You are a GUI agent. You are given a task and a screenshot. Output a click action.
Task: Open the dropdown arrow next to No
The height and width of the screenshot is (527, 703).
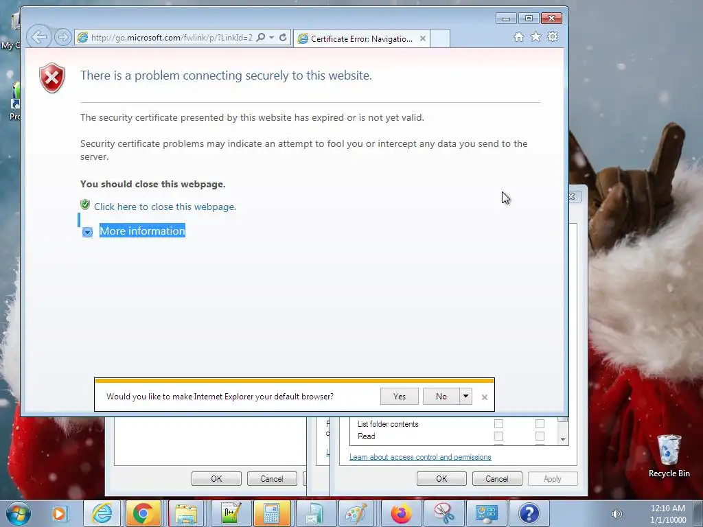[x=466, y=396]
